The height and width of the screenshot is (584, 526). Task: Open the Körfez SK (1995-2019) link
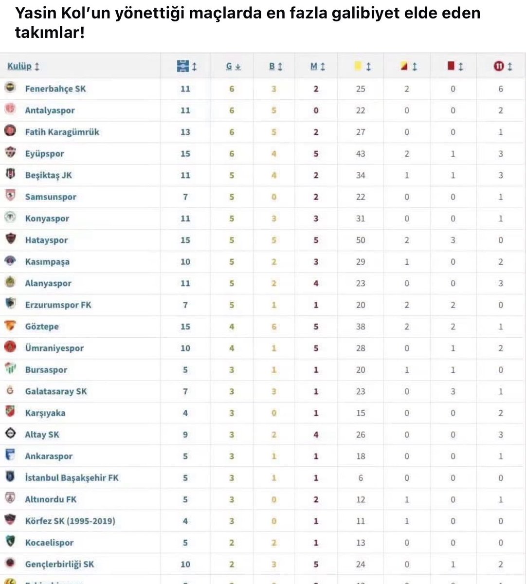[70, 521]
